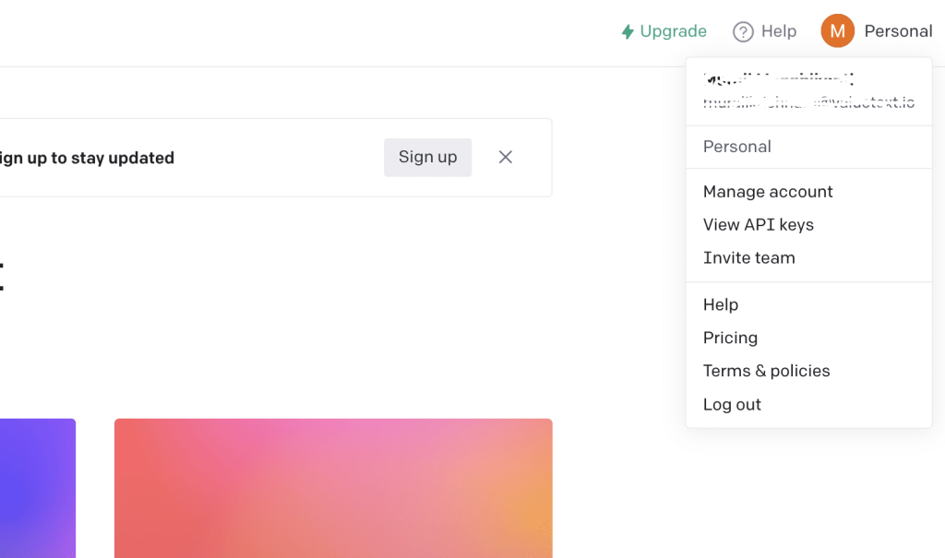The width and height of the screenshot is (945, 558).
Task: Click the orange M profile avatar
Action: coord(837,31)
